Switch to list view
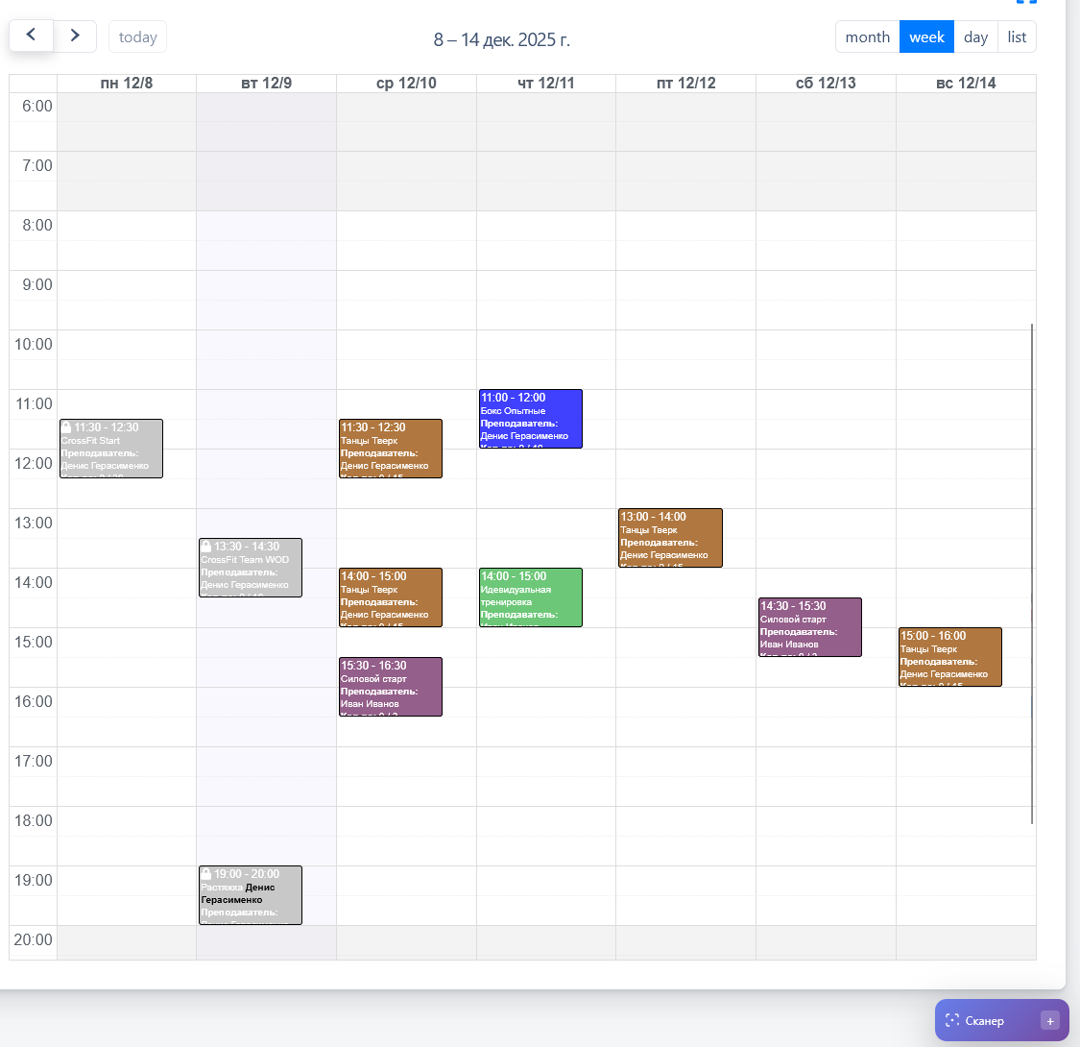This screenshot has width=1080, height=1047. tap(1017, 37)
